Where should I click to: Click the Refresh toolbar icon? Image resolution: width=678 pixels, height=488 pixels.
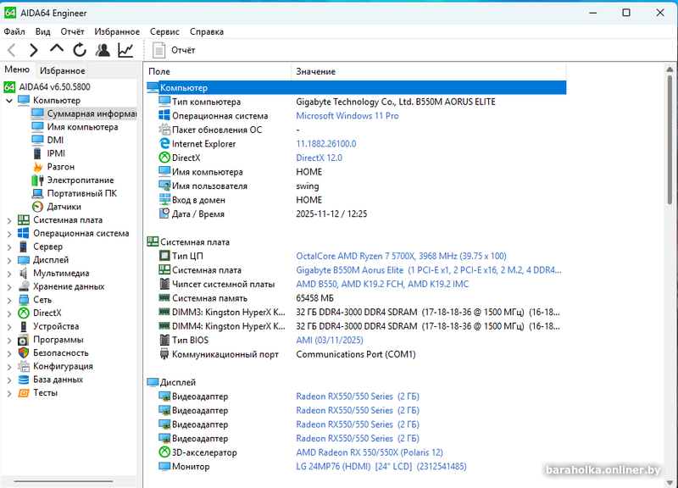pyautogui.click(x=80, y=50)
